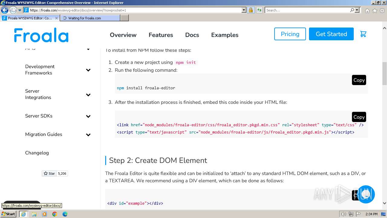Open the Overview menu item
387x218 pixels.
(123, 35)
